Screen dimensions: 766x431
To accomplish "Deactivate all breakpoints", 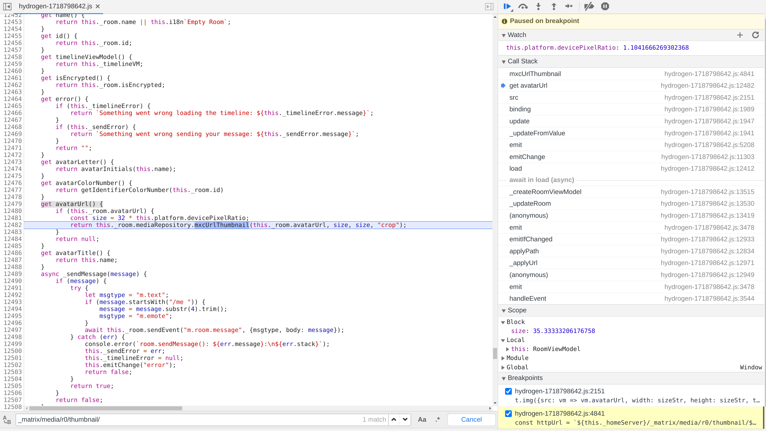I will [x=589, y=6].
